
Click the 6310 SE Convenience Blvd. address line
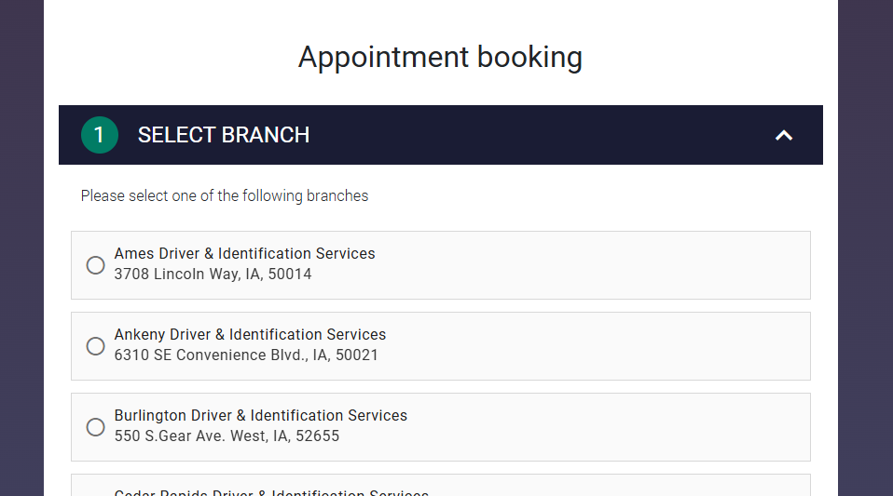(x=246, y=355)
